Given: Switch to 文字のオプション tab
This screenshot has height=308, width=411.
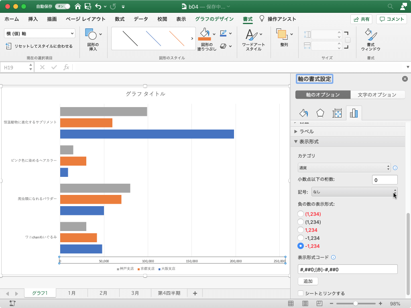Looking at the screenshot, I should point(377,95).
